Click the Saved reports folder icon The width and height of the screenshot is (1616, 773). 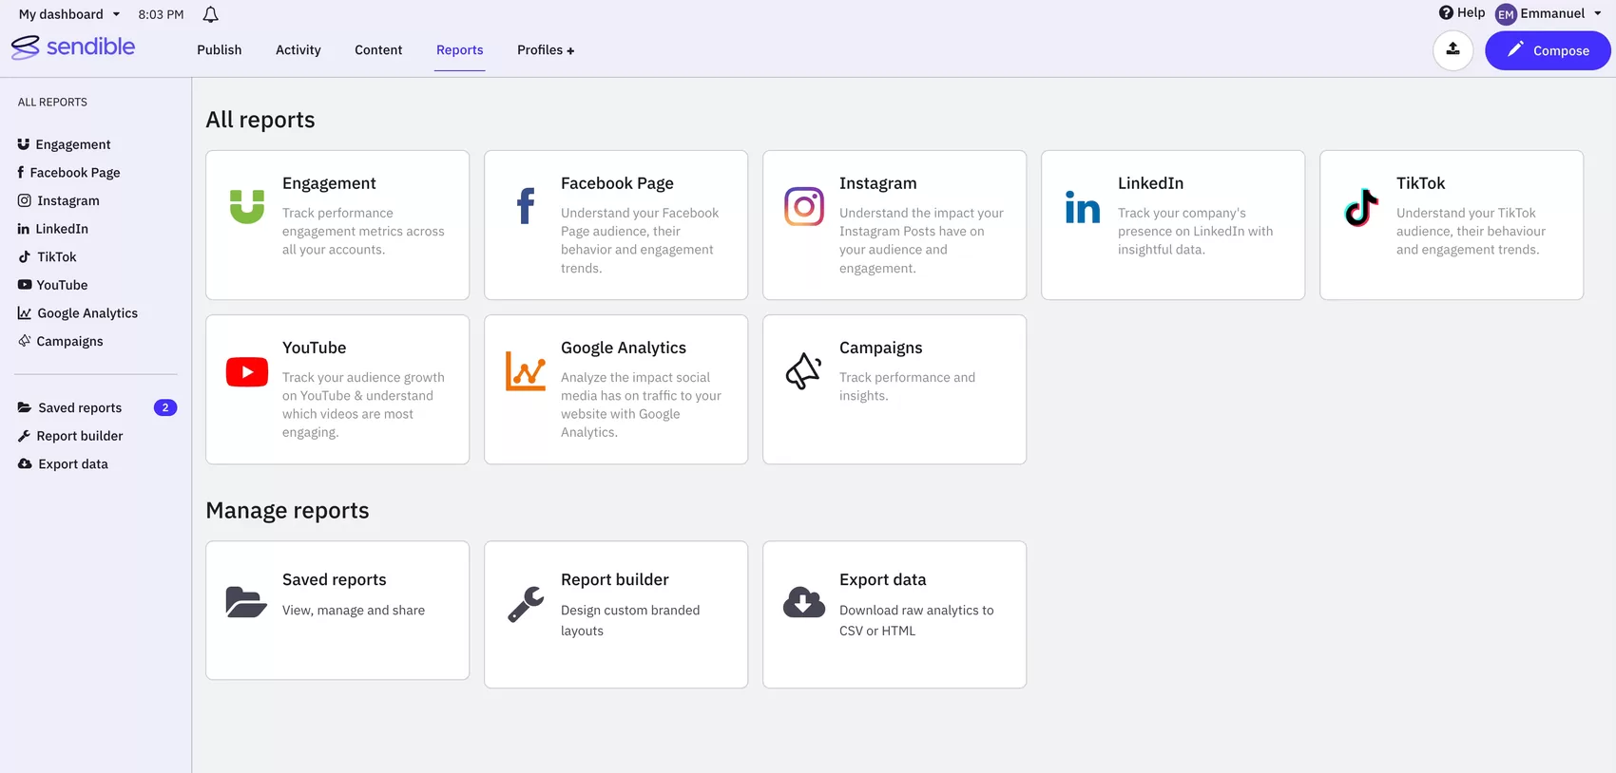tap(246, 602)
